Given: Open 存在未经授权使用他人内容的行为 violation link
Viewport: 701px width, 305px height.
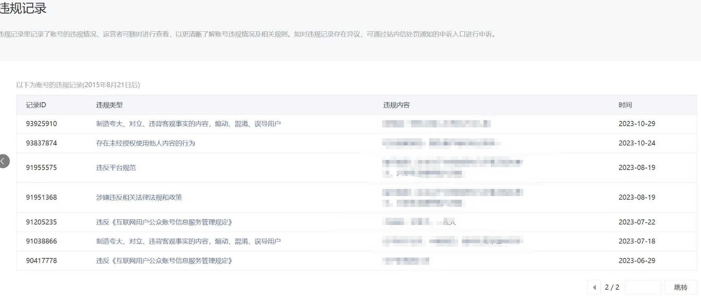Looking at the screenshot, I should click(146, 143).
